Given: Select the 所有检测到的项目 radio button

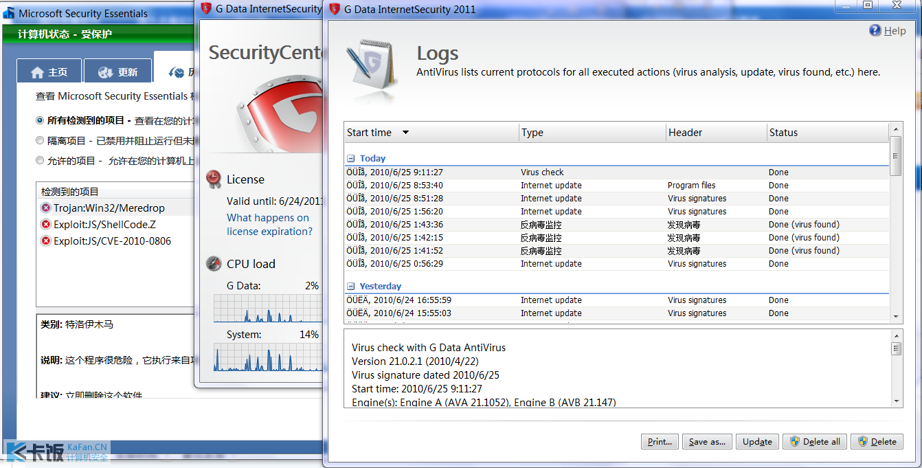Looking at the screenshot, I should click(40, 120).
